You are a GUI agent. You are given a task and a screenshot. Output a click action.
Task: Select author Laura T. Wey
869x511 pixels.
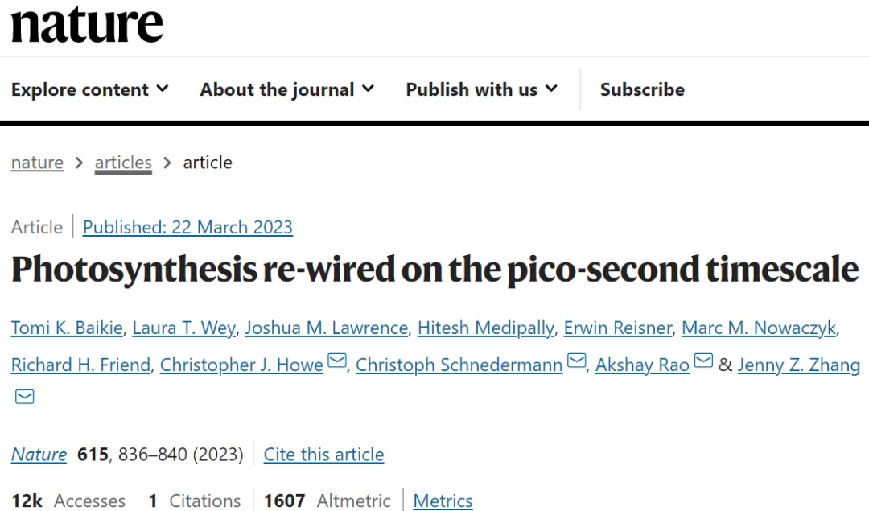click(183, 328)
